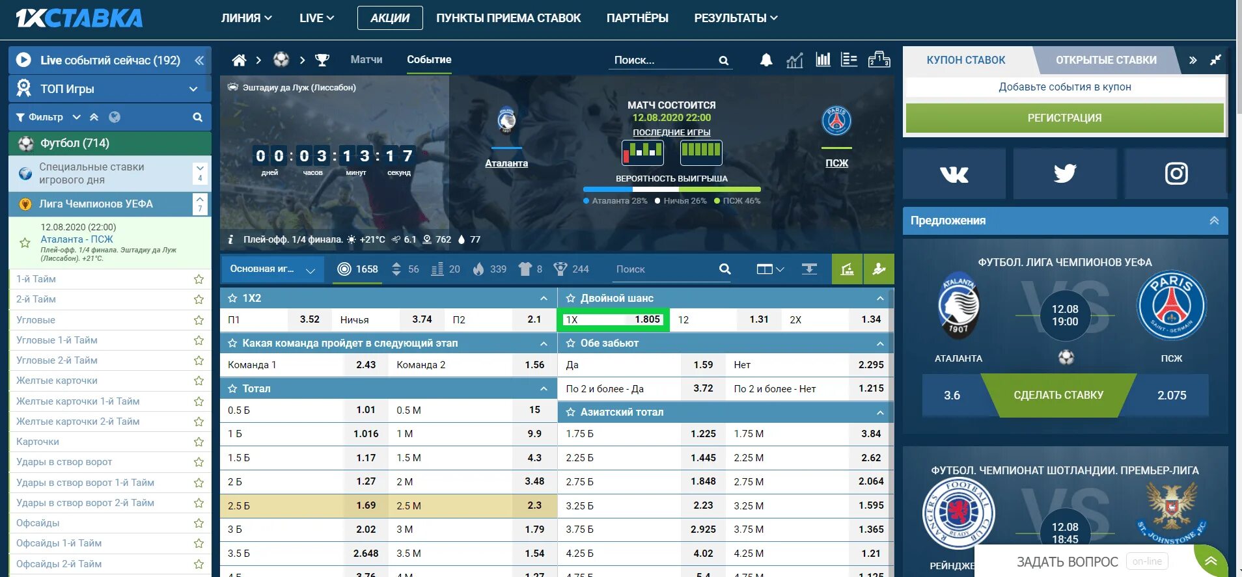The height and width of the screenshot is (577, 1242).
Task: Collapse the 1X2 market section chevron
Action: click(x=544, y=298)
